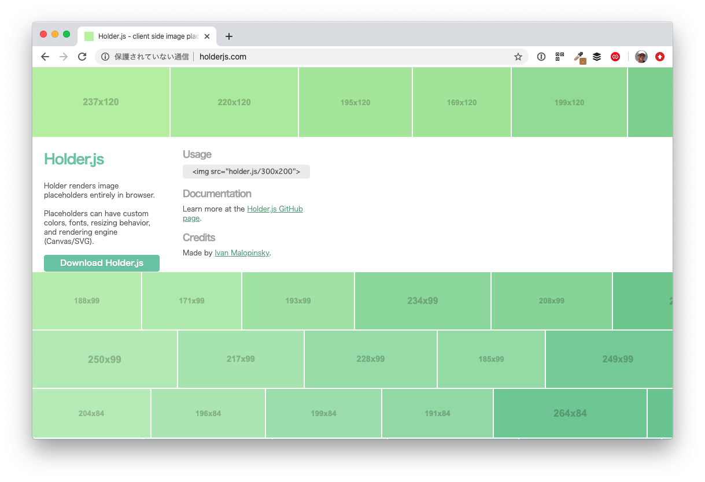Open the 1Password extension icon
The height and width of the screenshot is (482, 705).
(541, 57)
